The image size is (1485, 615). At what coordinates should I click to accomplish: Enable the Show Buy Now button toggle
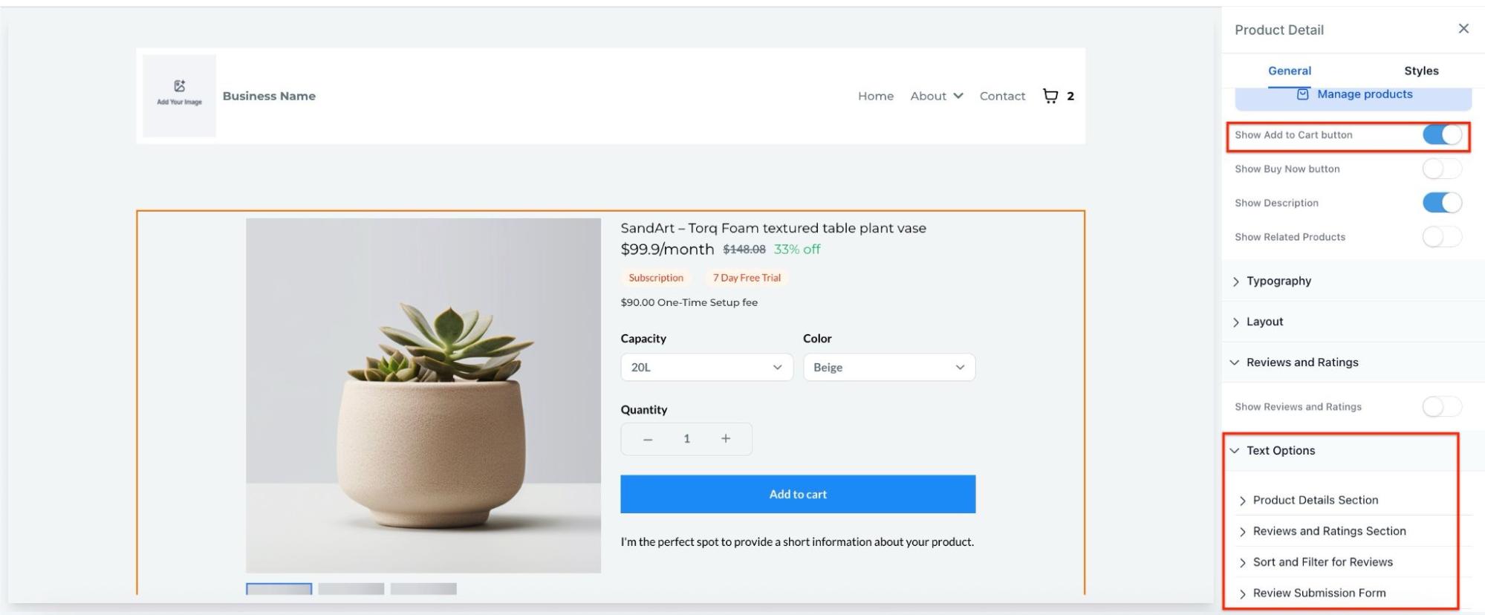point(1442,169)
